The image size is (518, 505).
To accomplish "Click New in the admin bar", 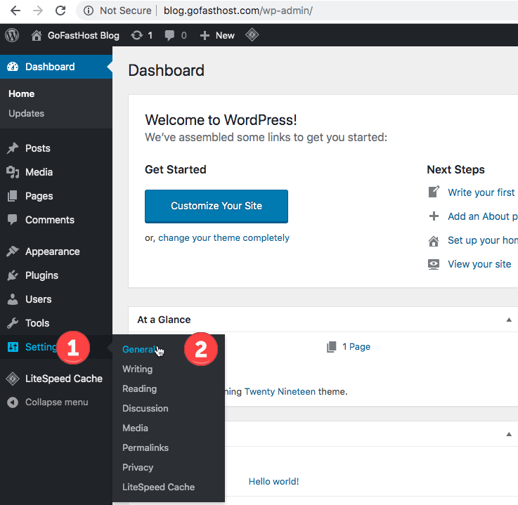I will (x=225, y=35).
